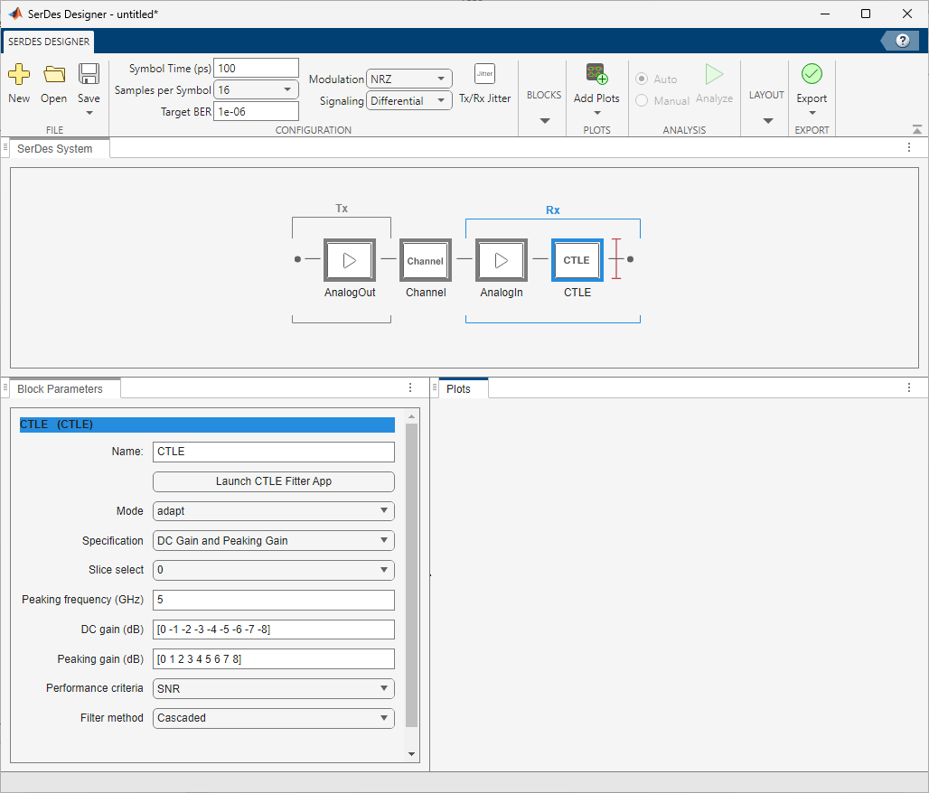The height and width of the screenshot is (793, 929).
Task: Expand the Modulation NRZ dropdown
Action: click(x=408, y=79)
